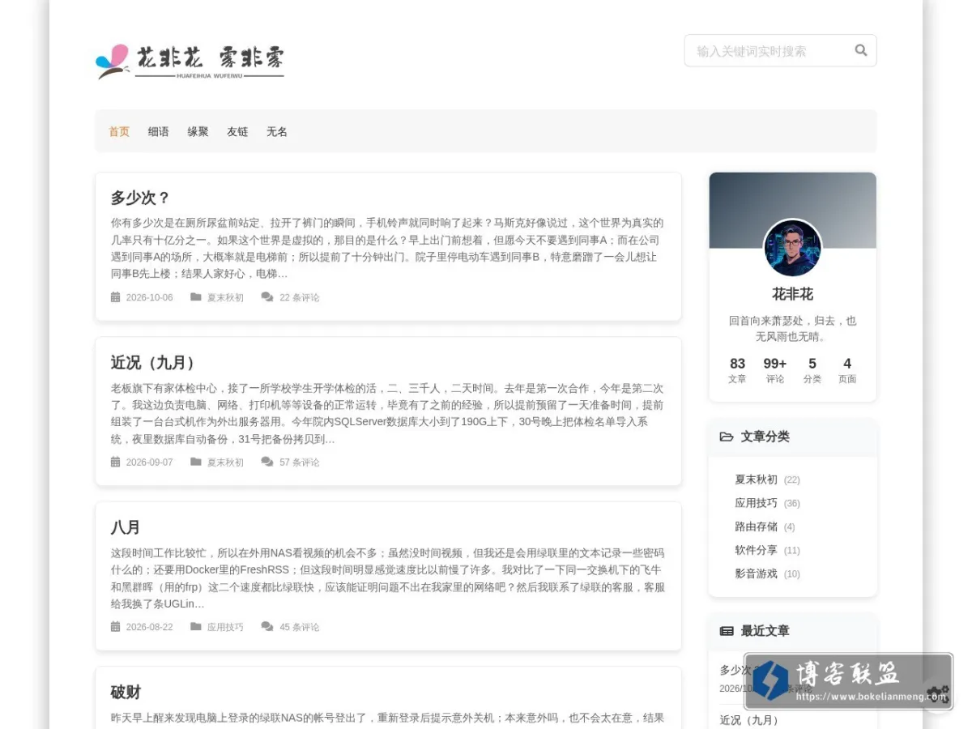Click 夏末秋初 category under 近况（九月）post
The image size is (972, 729).
click(x=225, y=462)
